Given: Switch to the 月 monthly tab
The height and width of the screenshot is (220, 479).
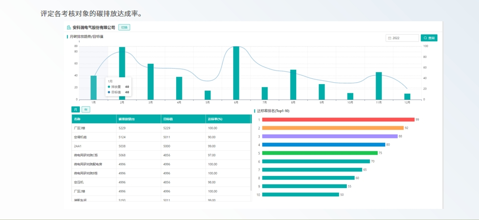Looking at the screenshot, I should (75, 109).
